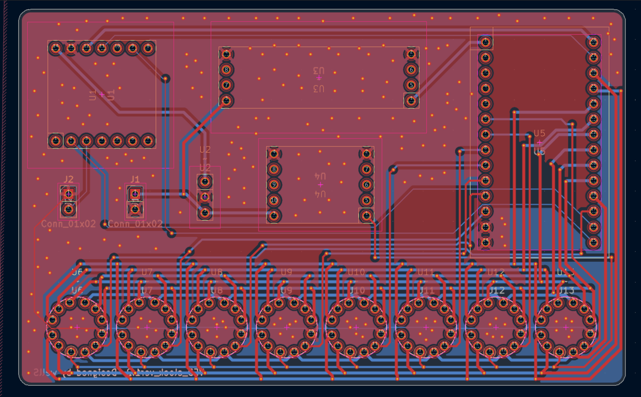Select pad 8 of the U3 footprint

(226, 69)
